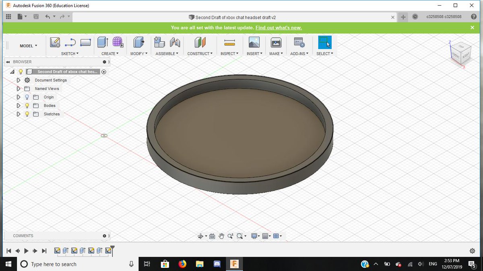
Task: Open the INSPECT menu
Action: [229, 54]
